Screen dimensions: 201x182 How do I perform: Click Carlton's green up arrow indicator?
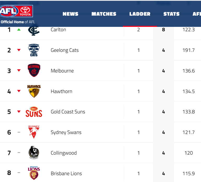[x=19, y=30]
